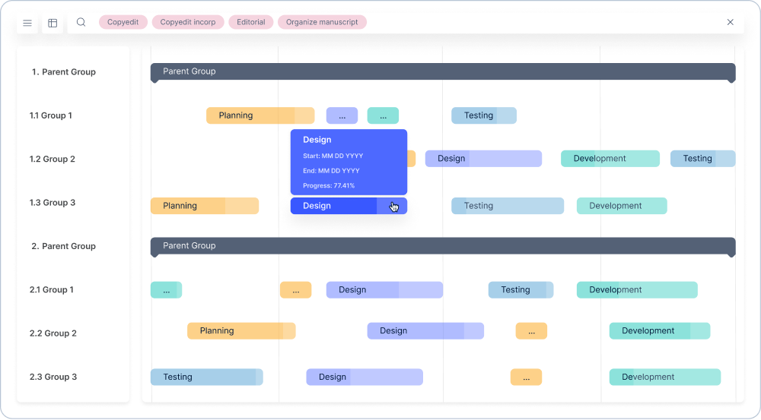Click the Testing bar in row 2.3
761x420 pixels.
click(x=206, y=377)
